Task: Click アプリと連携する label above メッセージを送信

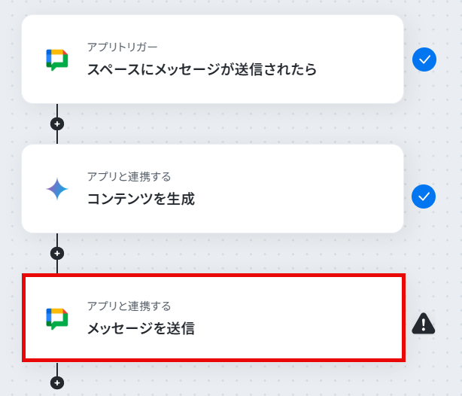Action: [x=129, y=306]
